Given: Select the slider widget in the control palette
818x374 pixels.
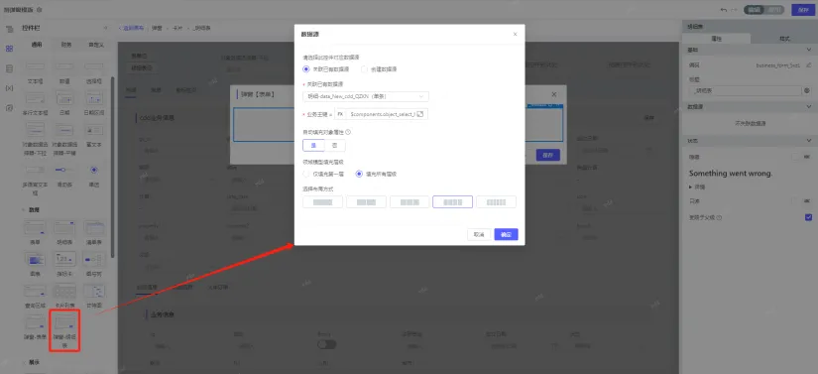Looking at the screenshot, I should 64,176.
